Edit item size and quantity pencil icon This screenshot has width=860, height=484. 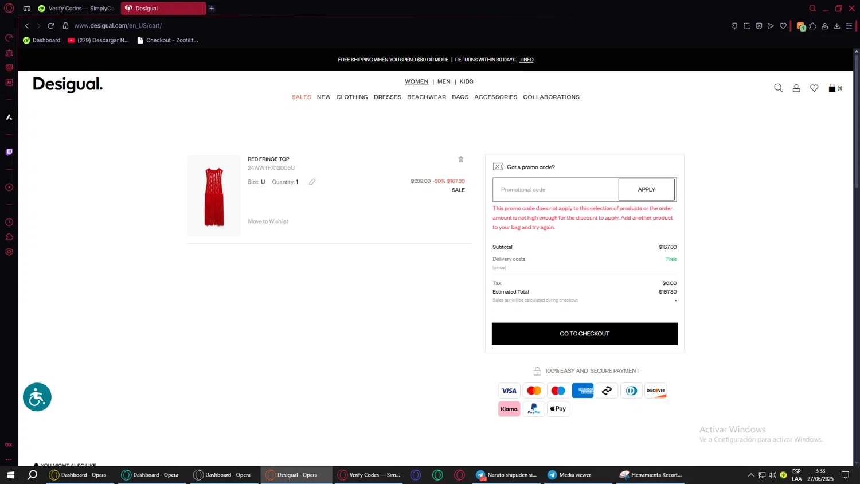tap(312, 181)
